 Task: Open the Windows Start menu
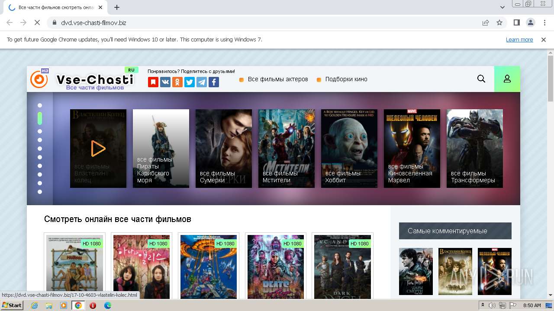pyautogui.click(x=12, y=305)
